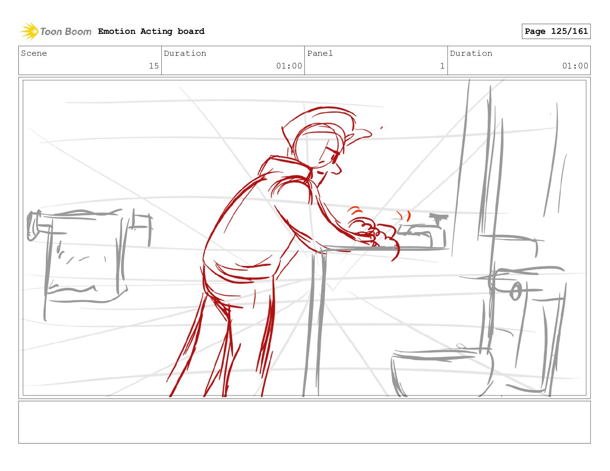Screen dimensions: 610x471
Task: Select the panel number '1'
Action: [442, 66]
